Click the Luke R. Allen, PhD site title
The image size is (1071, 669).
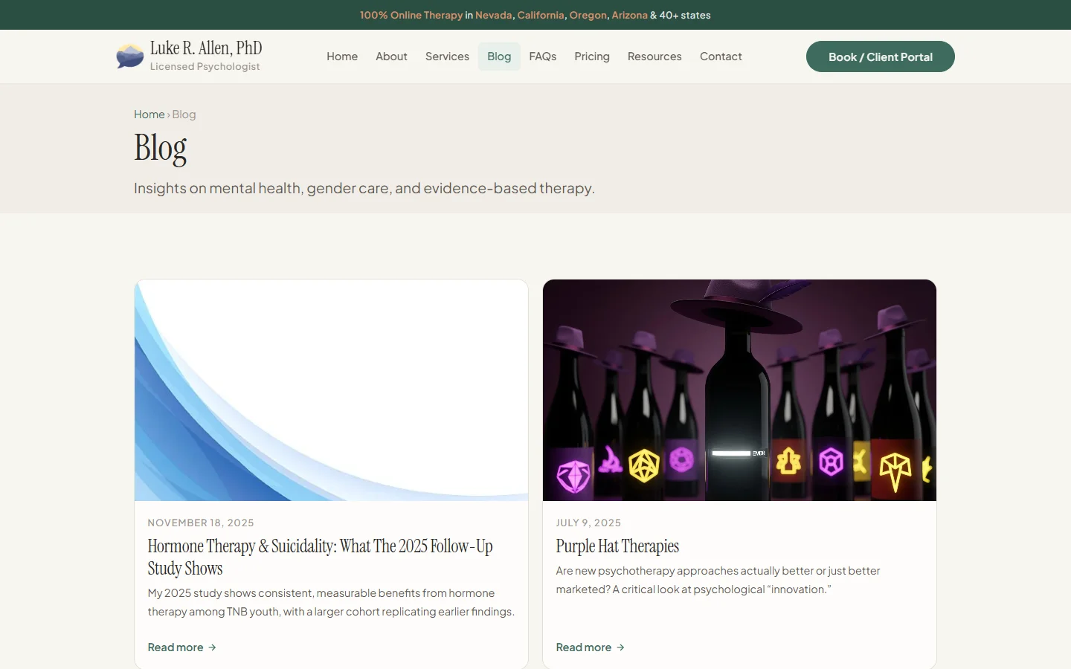point(206,48)
